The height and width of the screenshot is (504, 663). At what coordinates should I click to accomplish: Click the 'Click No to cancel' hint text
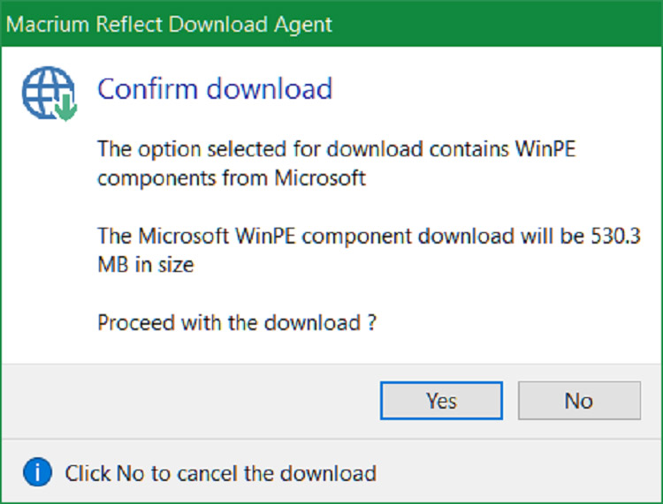(x=220, y=473)
